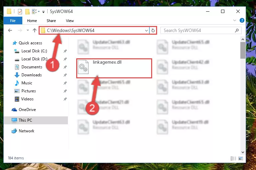Click the pin icon next to Music
Screen dimensions: 256x170
click(65, 83)
